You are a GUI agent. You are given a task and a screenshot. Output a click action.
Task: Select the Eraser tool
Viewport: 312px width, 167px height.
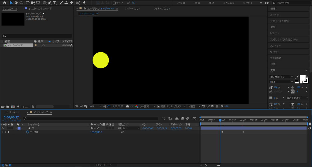71,3
